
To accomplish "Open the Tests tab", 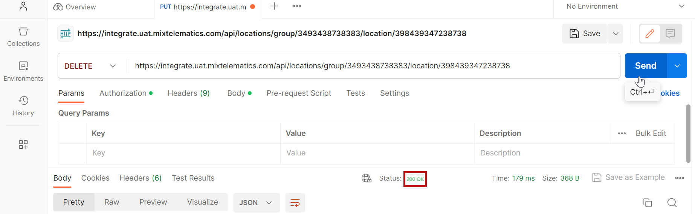I will pyautogui.click(x=356, y=93).
